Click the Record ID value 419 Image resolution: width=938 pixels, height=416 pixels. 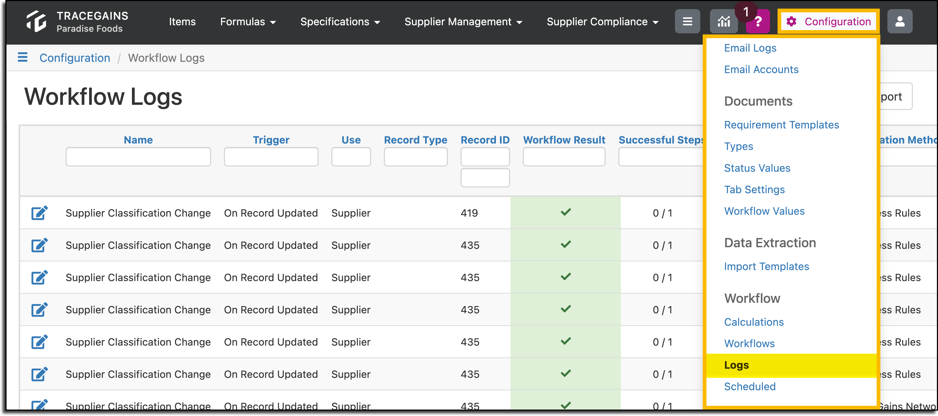pos(469,213)
